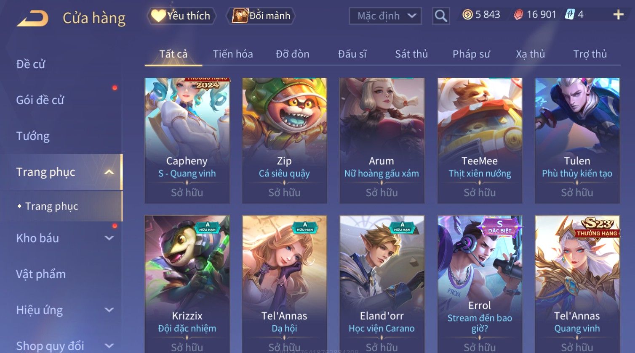635x353 pixels.
Task: Open the Mặc định sort dropdown
Action: pos(385,16)
